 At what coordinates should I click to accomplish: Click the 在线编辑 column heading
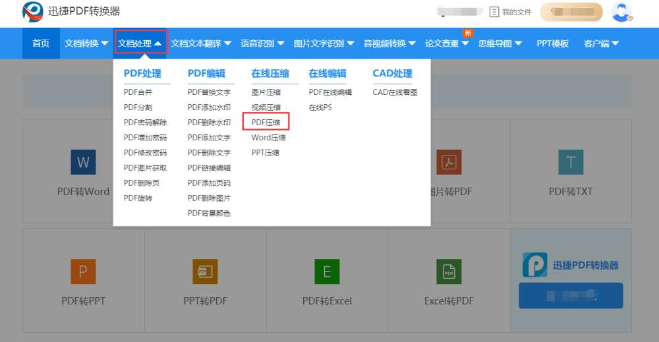328,74
